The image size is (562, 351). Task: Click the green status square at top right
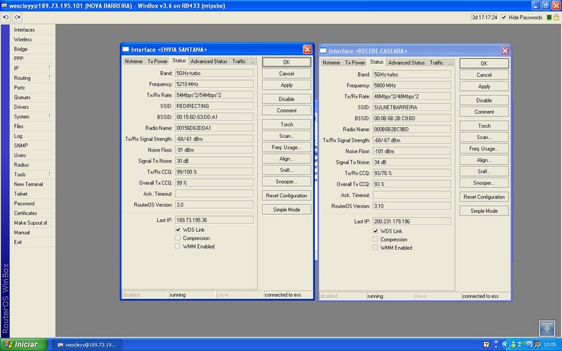coord(549,17)
